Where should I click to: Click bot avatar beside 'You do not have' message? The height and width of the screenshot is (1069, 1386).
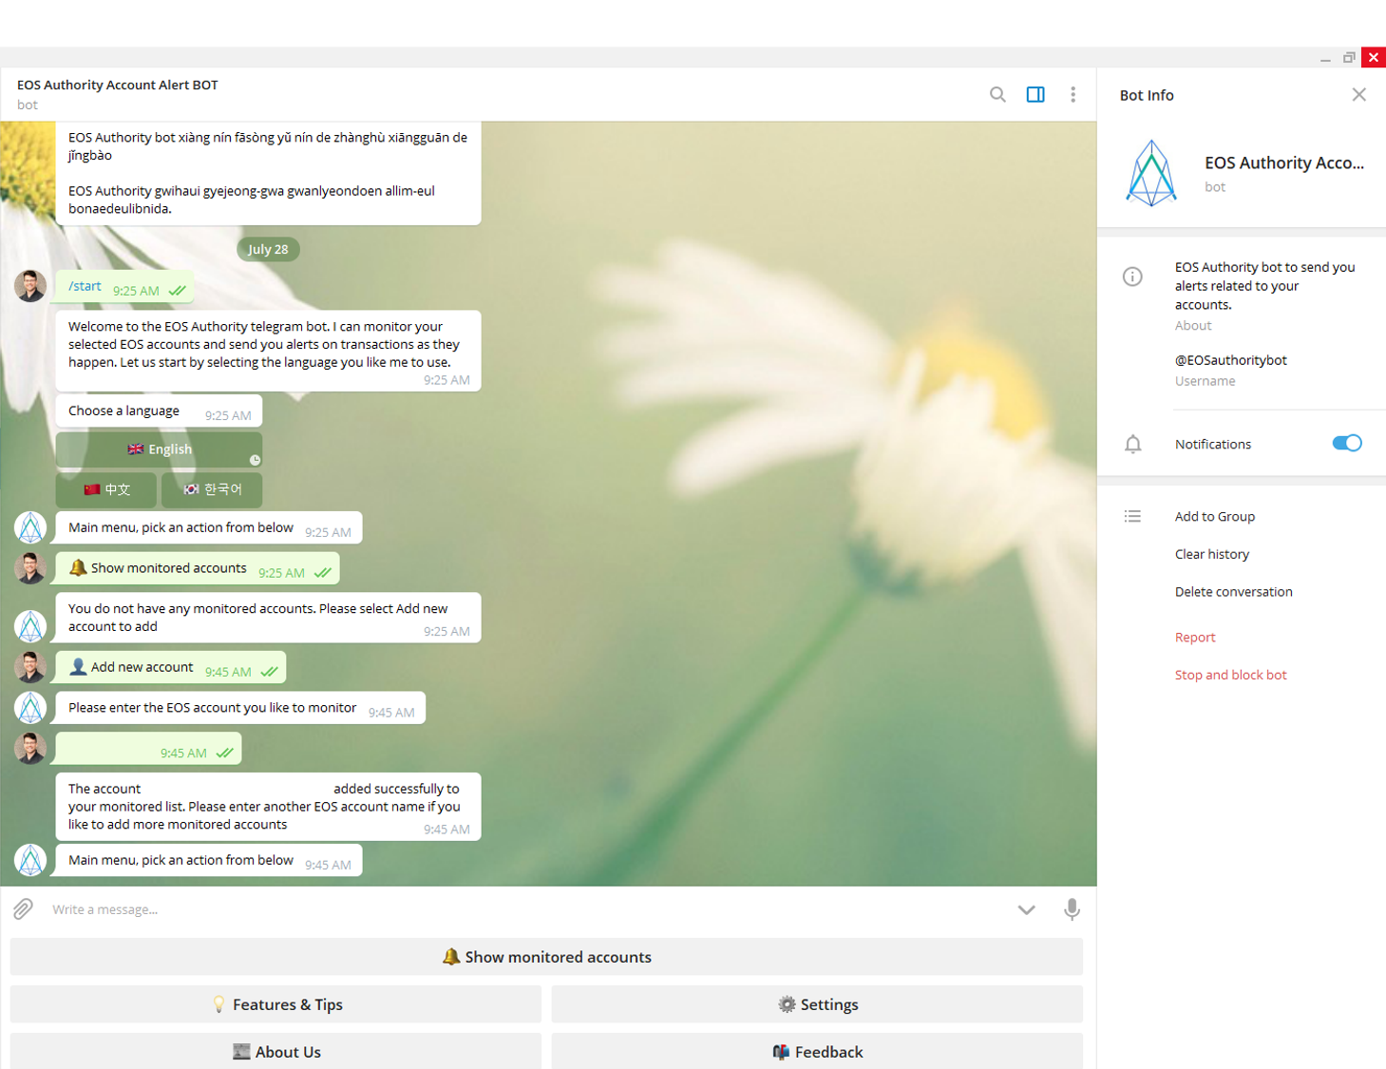click(x=30, y=626)
